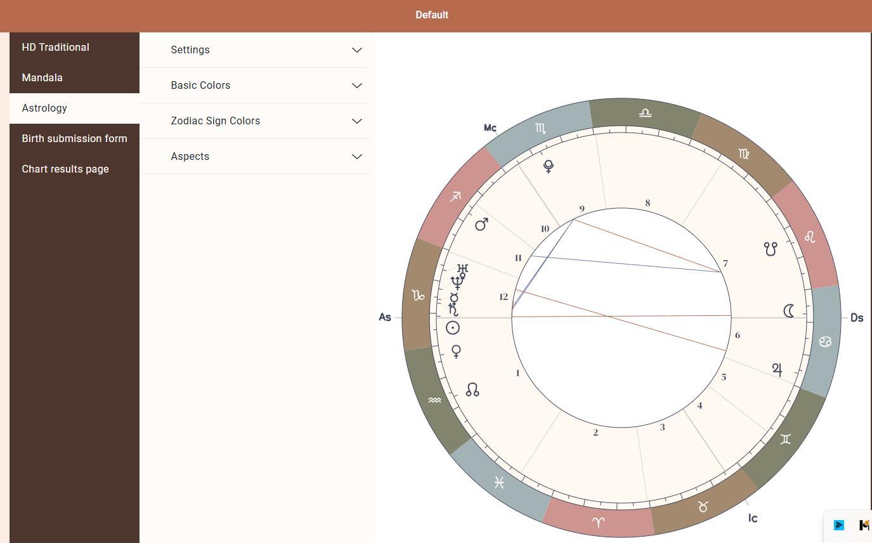Open the Mandala tab
Screen dimensions: 872x543
coord(42,78)
